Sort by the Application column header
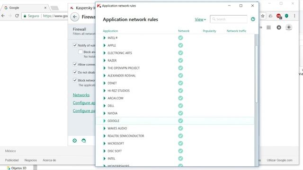The height and width of the screenshot is (170, 303). tap(110, 31)
